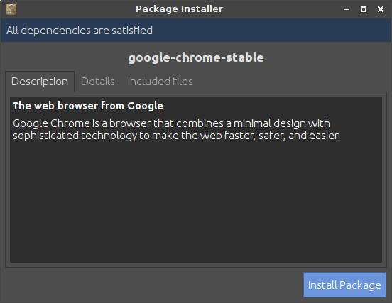Maximize the Package Installer window
Screen dimensions: 392x303
pos(364,9)
